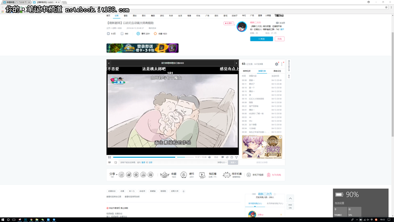
Task: Share via second circular share icon
Action: tap(129, 175)
